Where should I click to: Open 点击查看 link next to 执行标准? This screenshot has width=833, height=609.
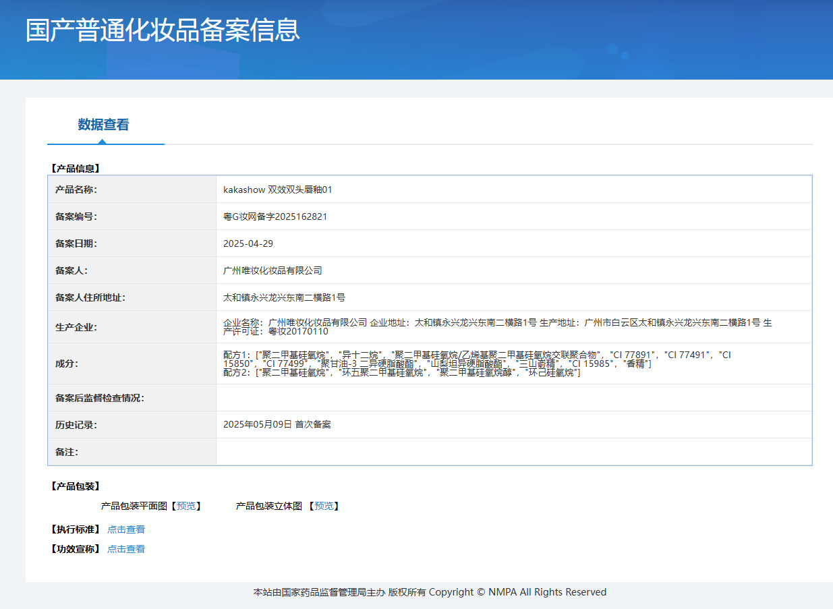click(126, 529)
